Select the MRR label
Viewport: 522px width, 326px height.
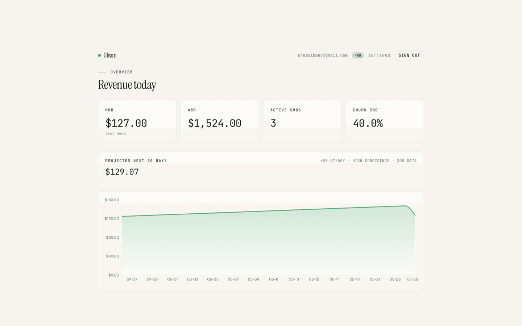click(x=109, y=110)
